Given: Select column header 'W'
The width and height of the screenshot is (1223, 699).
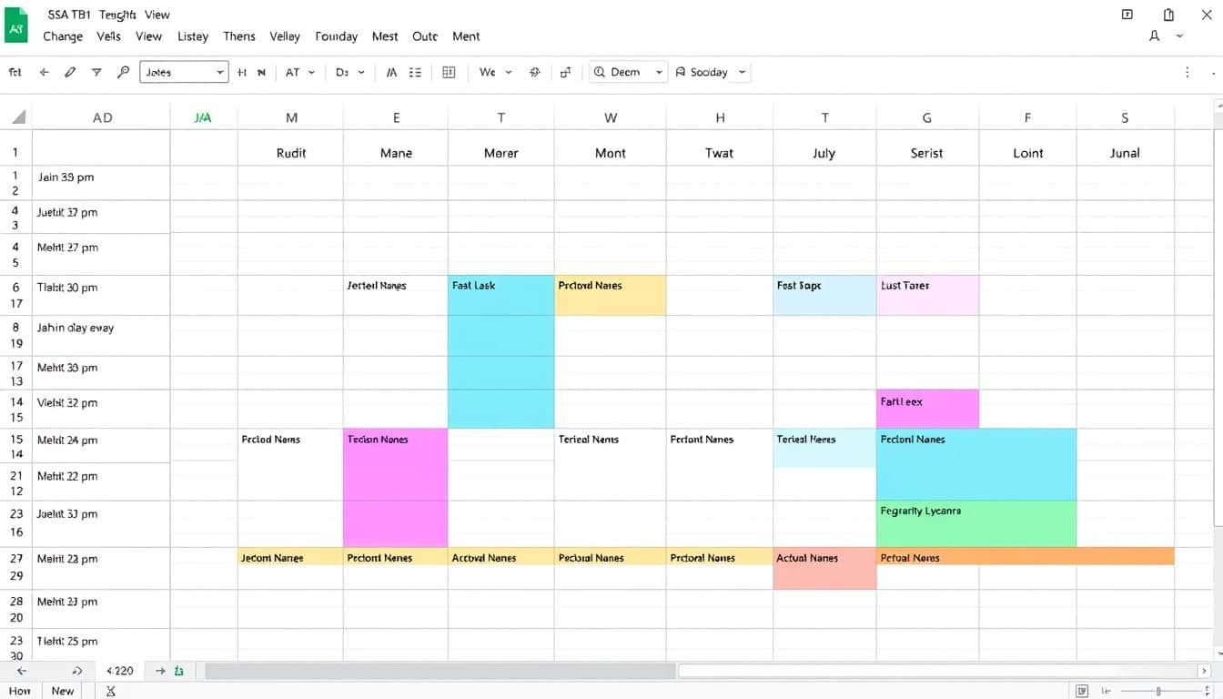Looking at the screenshot, I should click(x=611, y=117).
